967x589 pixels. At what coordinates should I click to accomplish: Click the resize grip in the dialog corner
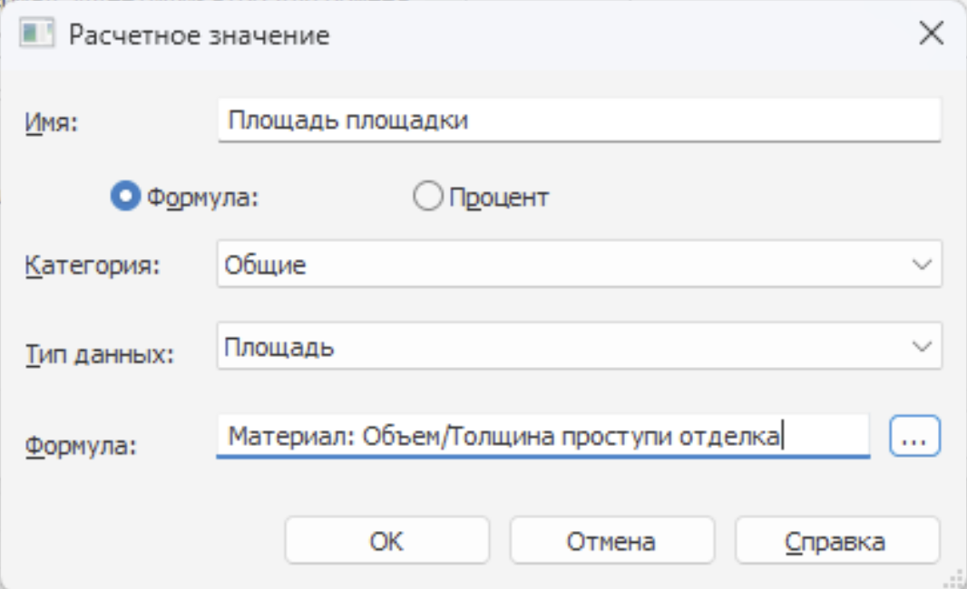click(x=957, y=579)
